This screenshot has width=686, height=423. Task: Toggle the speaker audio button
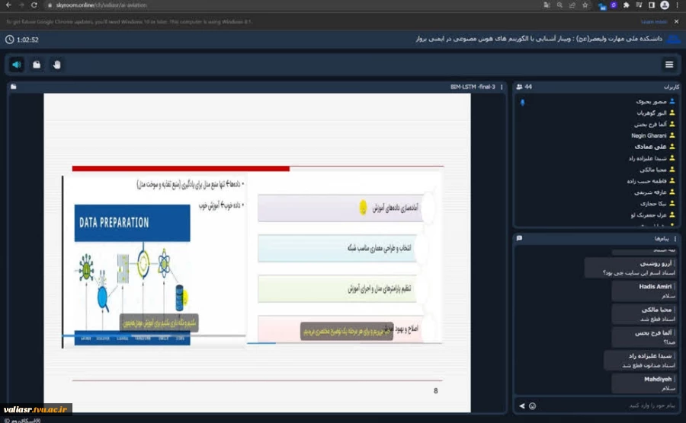[x=17, y=65]
